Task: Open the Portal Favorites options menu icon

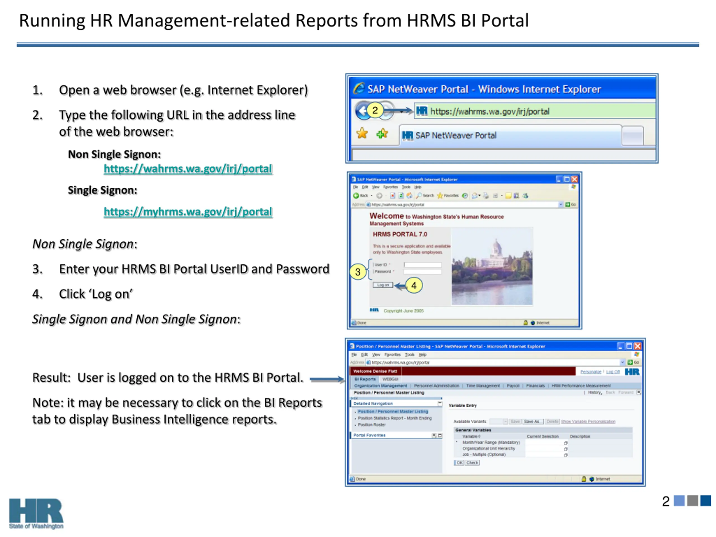Action: coord(434,435)
